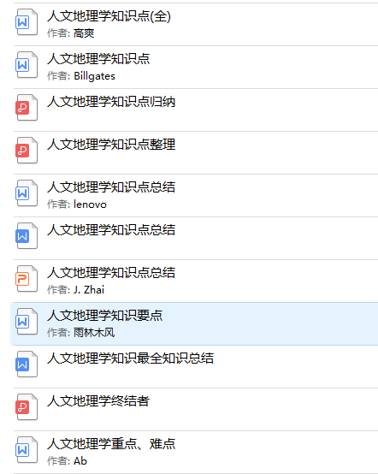Image resolution: width=378 pixels, height=474 pixels.
Task: Open 人文地理学知识点 by Billgates
Action: tap(98, 59)
